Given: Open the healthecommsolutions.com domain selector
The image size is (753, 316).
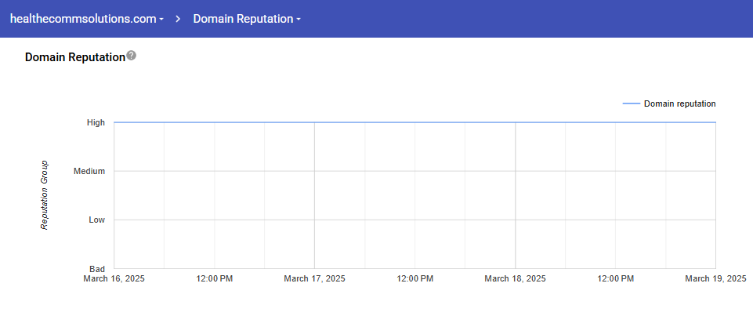Looking at the screenshot, I should pyautogui.click(x=82, y=18).
